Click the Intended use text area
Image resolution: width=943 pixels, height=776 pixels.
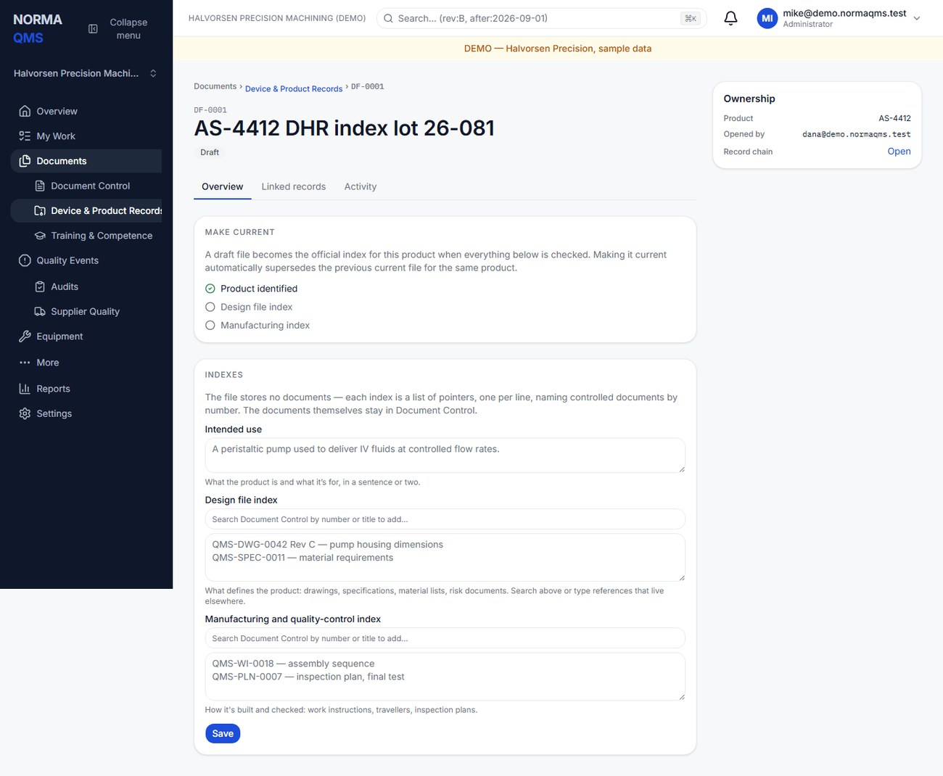pos(445,455)
